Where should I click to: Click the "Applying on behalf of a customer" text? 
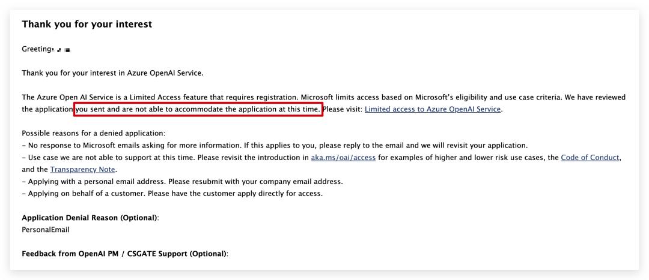pyautogui.click(x=90, y=194)
